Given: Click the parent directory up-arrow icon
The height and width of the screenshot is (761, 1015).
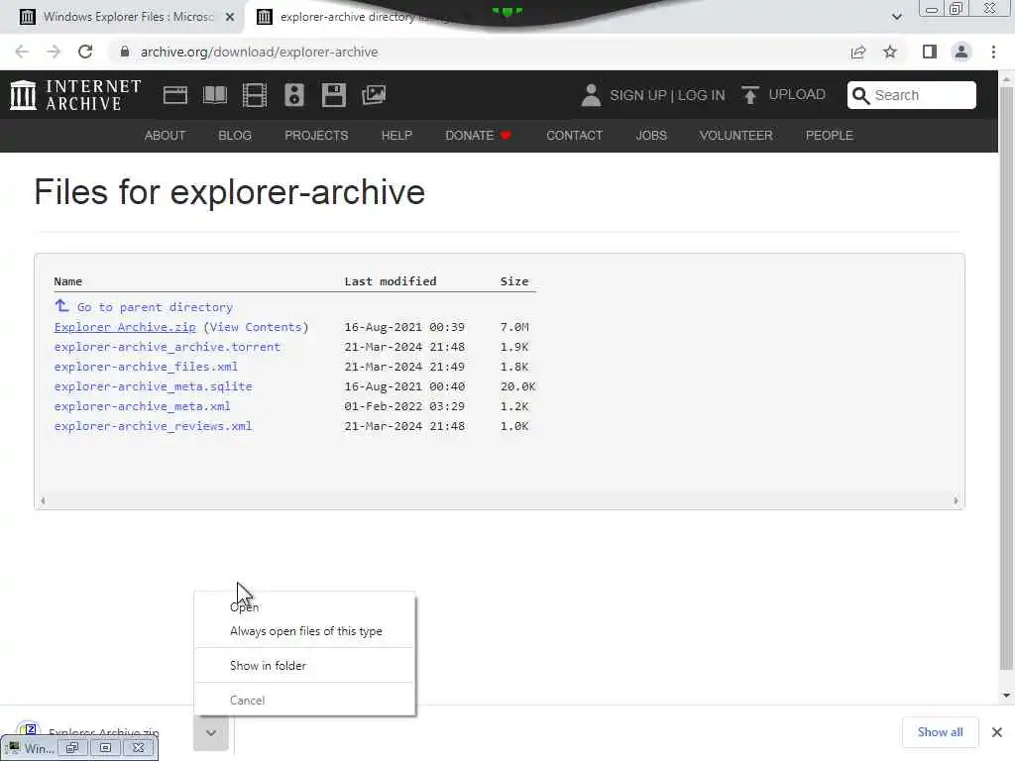Looking at the screenshot, I should point(61,305).
